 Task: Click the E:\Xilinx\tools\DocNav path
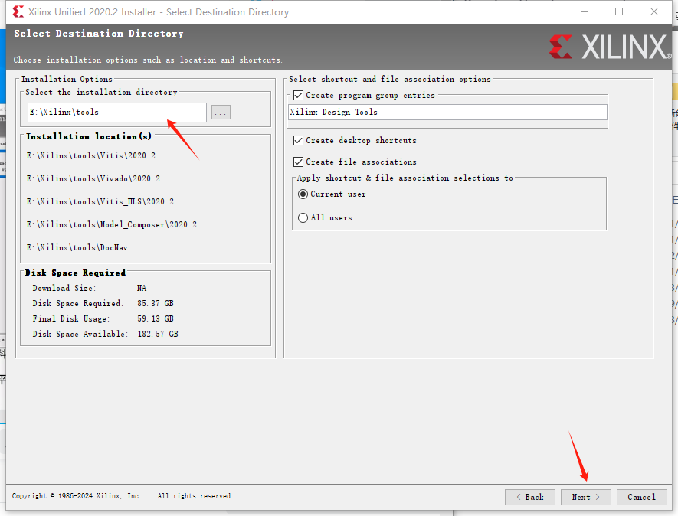click(x=77, y=247)
